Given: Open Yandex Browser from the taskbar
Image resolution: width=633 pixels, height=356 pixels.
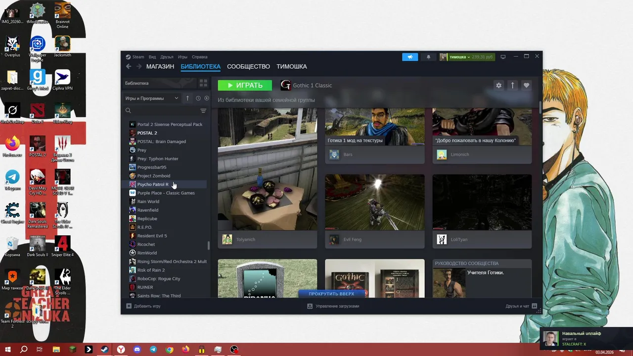Looking at the screenshot, I should pyautogui.click(x=121, y=350).
